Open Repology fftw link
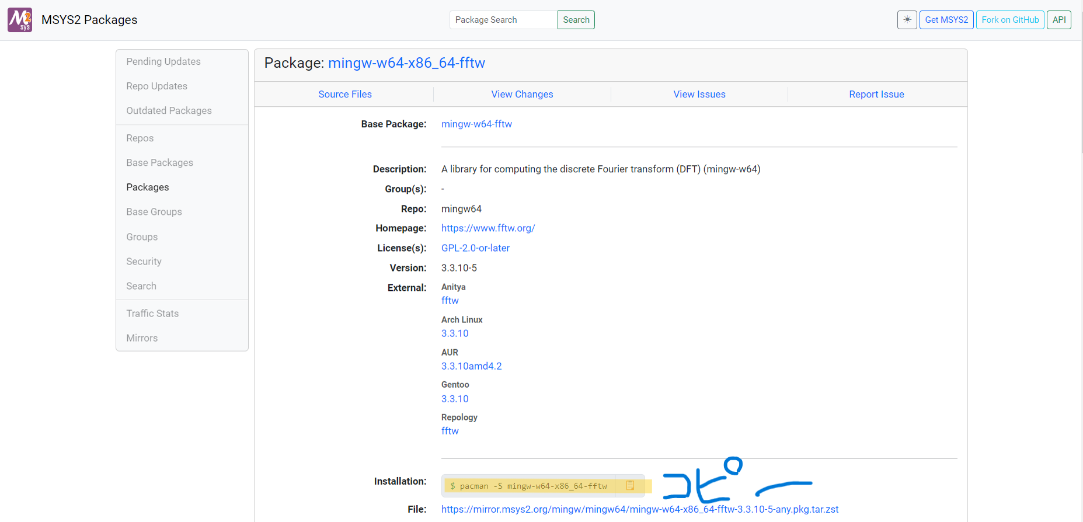The width and height of the screenshot is (1083, 522). pos(450,430)
